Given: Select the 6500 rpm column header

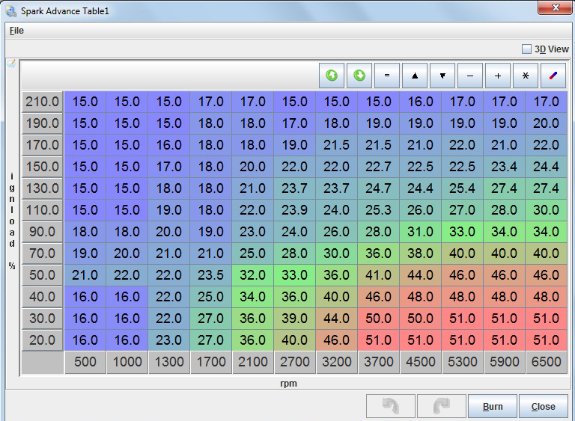Looking at the screenshot, I should [x=546, y=363].
